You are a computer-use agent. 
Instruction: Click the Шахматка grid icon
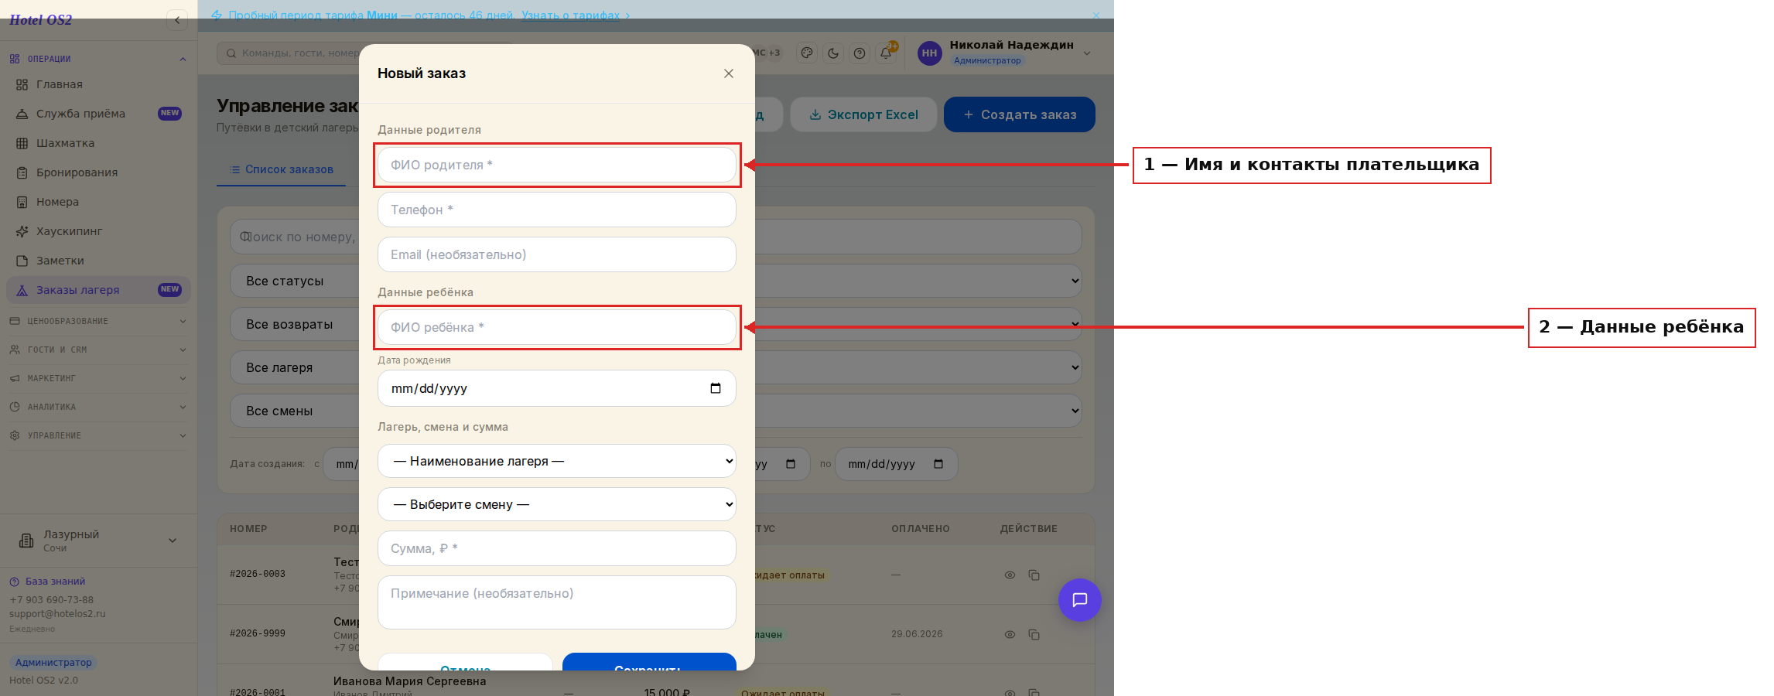click(22, 143)
